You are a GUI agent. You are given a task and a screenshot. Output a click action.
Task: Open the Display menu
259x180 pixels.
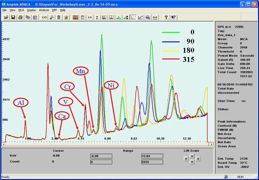pos(31,10)
